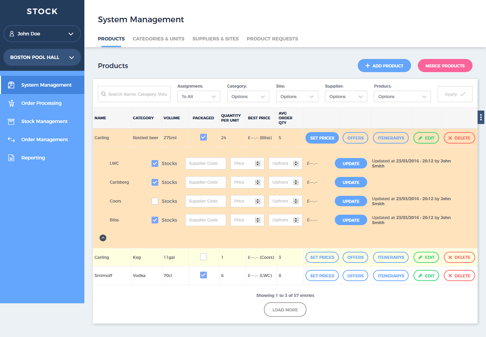Click the Order Management arrows icon

tap(11, 140)
